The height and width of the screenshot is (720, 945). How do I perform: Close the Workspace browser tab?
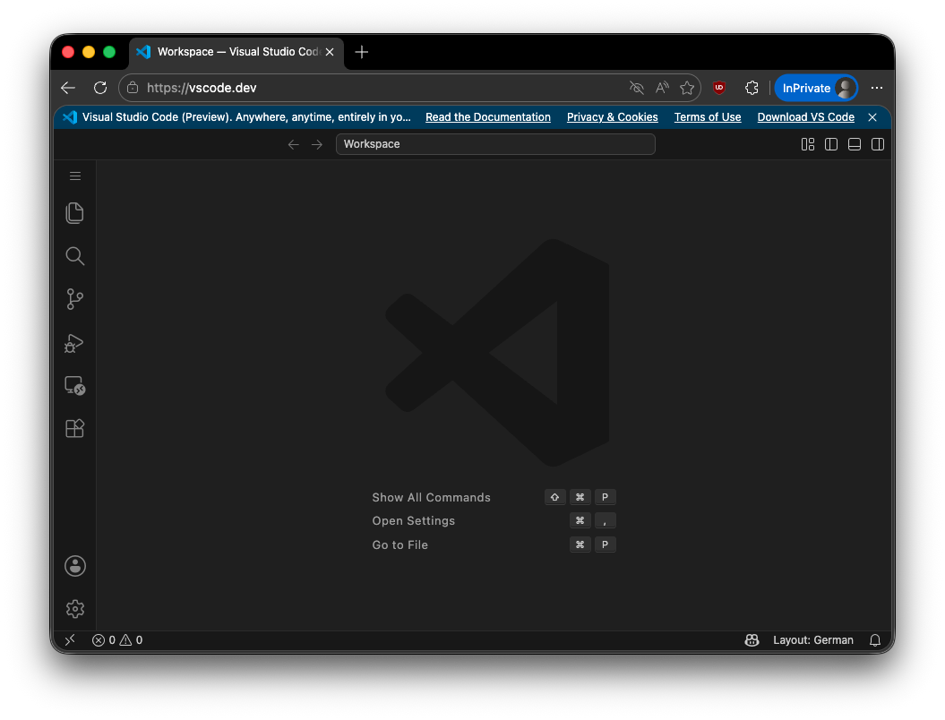coord(330,53)
